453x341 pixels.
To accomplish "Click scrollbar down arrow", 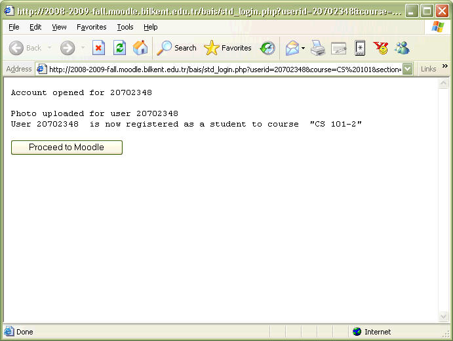I will (x=443, y=317).
